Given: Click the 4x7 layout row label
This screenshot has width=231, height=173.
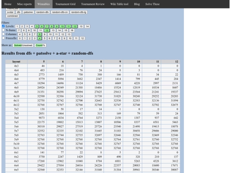Looking at the screenshot, I should (x=16, y=83).
